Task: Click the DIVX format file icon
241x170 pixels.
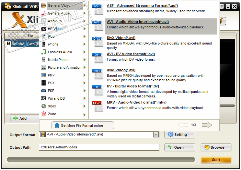Action: tap(98, 42)
